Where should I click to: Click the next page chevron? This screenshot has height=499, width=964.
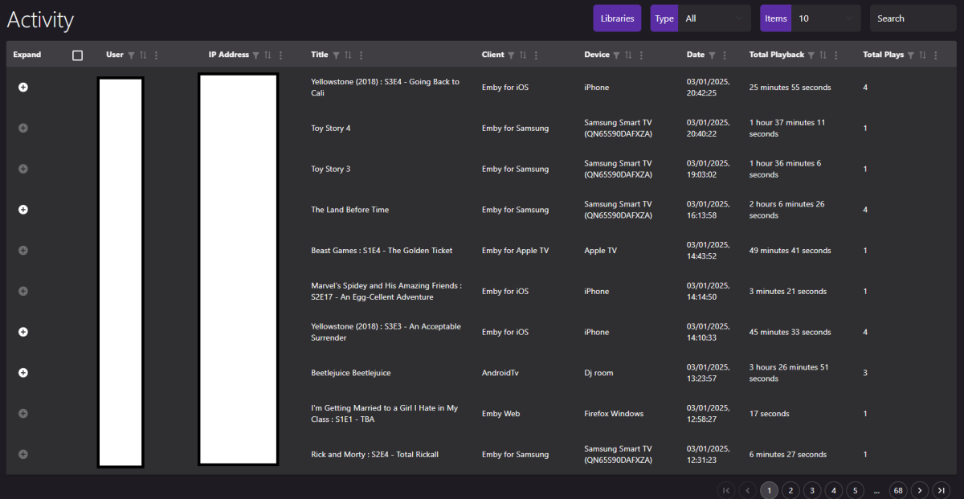coord(919,489)
